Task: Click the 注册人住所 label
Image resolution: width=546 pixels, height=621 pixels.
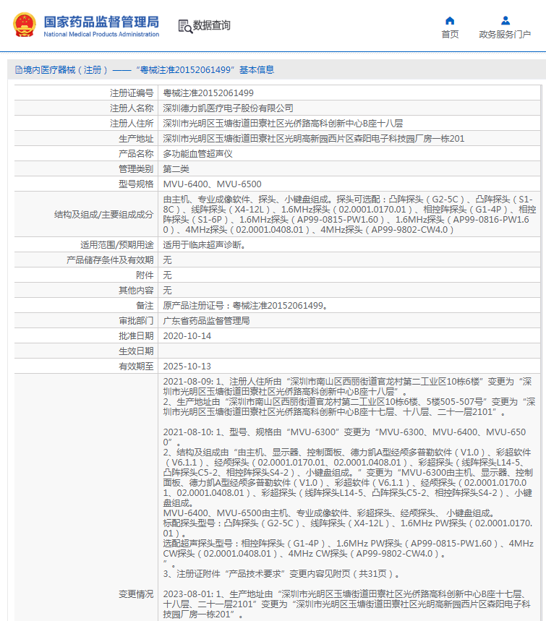Action: 132,124
